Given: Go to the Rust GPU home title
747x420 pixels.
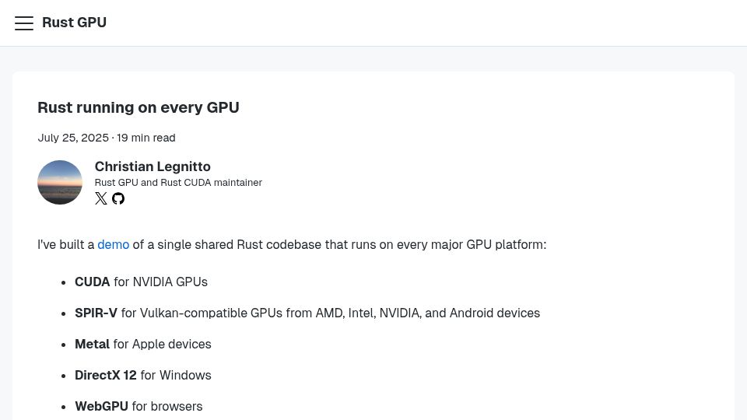Looking at the screenshot, I should coord(75,23).
